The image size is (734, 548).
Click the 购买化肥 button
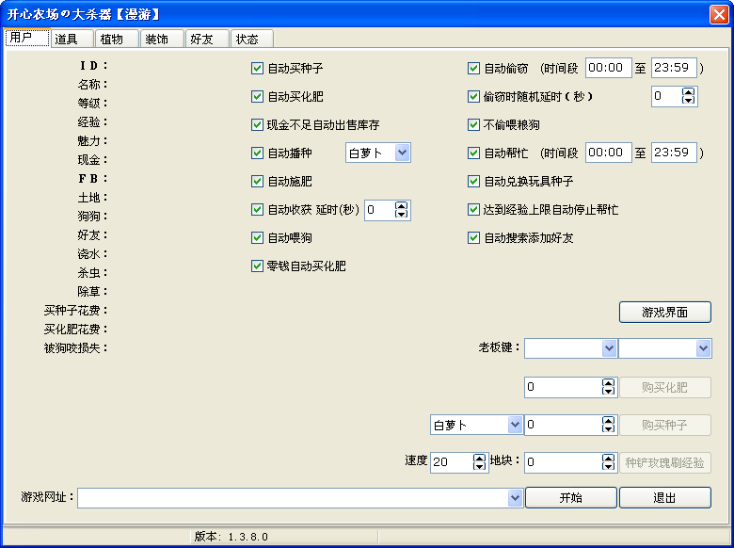[x=665, y=387]
